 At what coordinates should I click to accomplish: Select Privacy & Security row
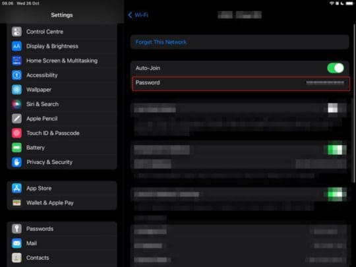point(62,162)
